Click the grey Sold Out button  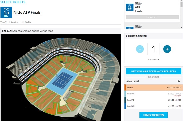coord(152,17)
